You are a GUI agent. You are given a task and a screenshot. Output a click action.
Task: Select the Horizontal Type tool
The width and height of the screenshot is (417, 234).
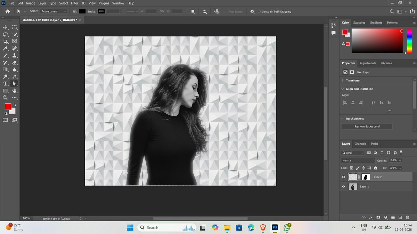pyautogui.click(x=5, y=84)
